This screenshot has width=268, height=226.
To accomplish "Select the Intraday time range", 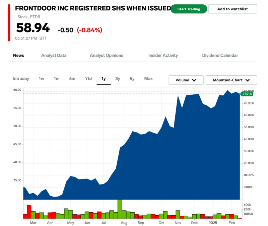I will pyautogui.click(x=21, y=79).
